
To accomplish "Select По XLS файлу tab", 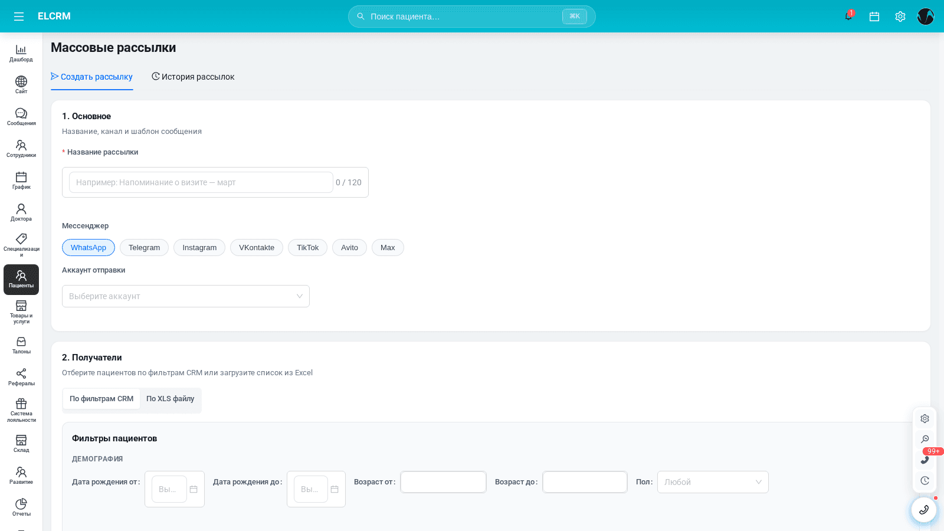I will coord(170,399).
